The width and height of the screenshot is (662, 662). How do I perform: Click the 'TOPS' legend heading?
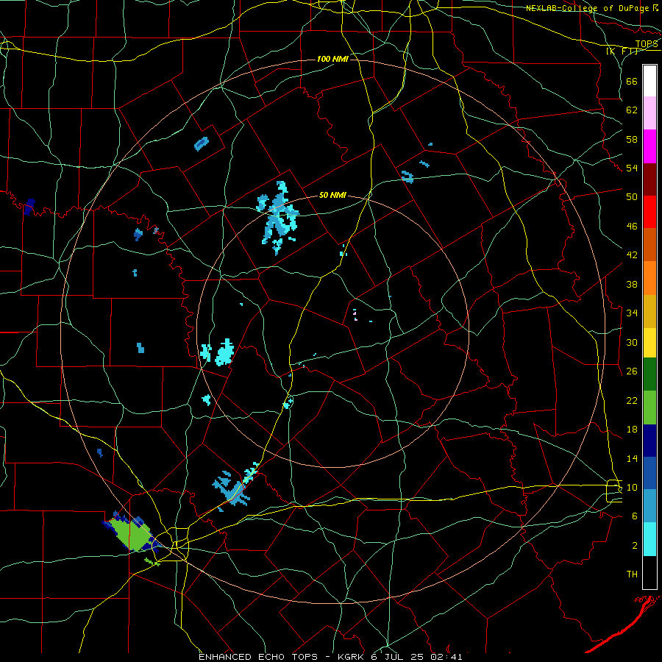647,44
